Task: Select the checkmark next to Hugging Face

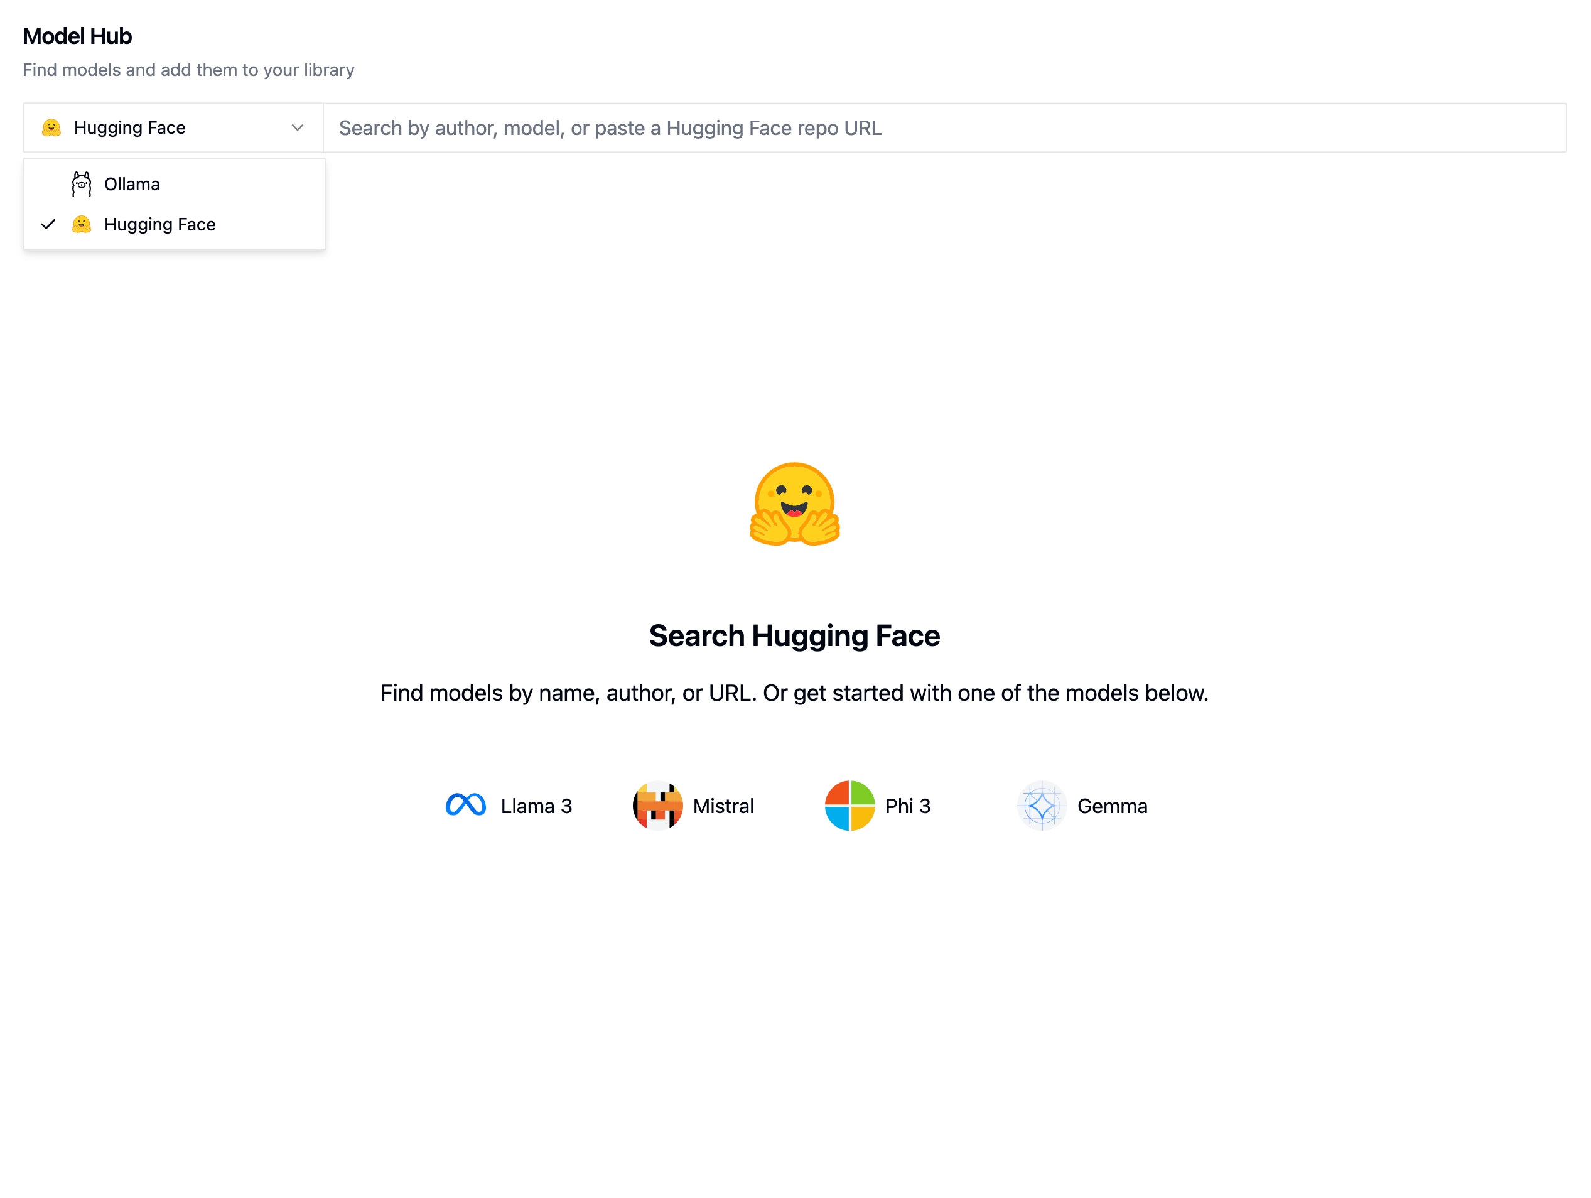Action: pos(48,224)
